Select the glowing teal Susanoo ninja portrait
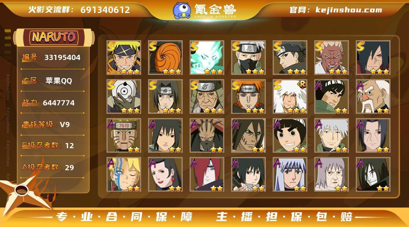 [x=207, y=58]
